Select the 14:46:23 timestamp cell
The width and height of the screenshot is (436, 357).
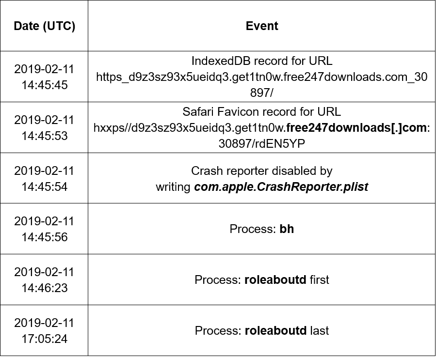[45, 280]
